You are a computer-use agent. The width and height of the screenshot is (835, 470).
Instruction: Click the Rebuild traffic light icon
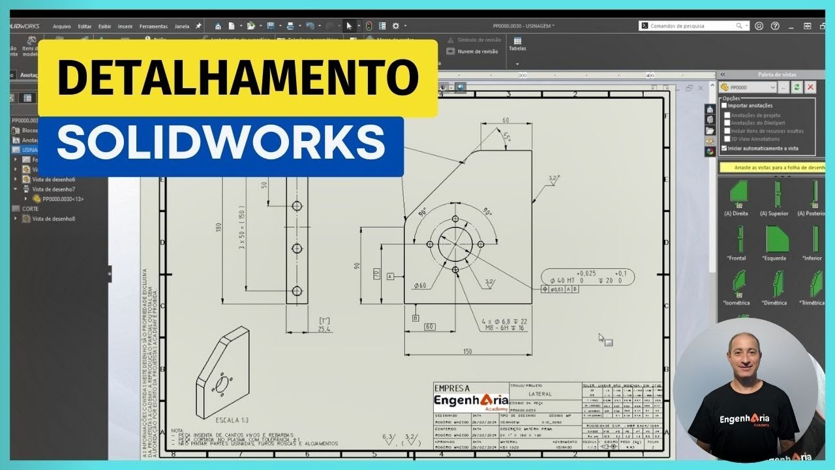(369, 26)
